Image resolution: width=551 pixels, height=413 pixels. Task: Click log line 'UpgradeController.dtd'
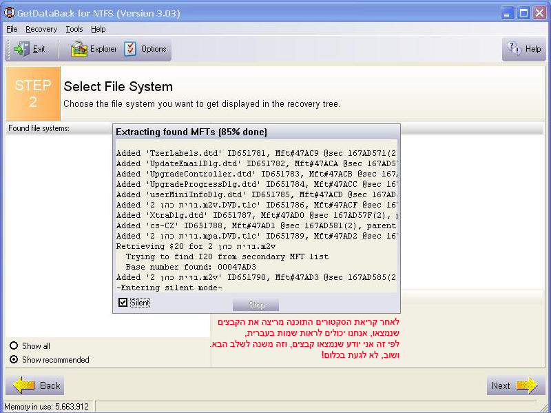pos(256,174)
